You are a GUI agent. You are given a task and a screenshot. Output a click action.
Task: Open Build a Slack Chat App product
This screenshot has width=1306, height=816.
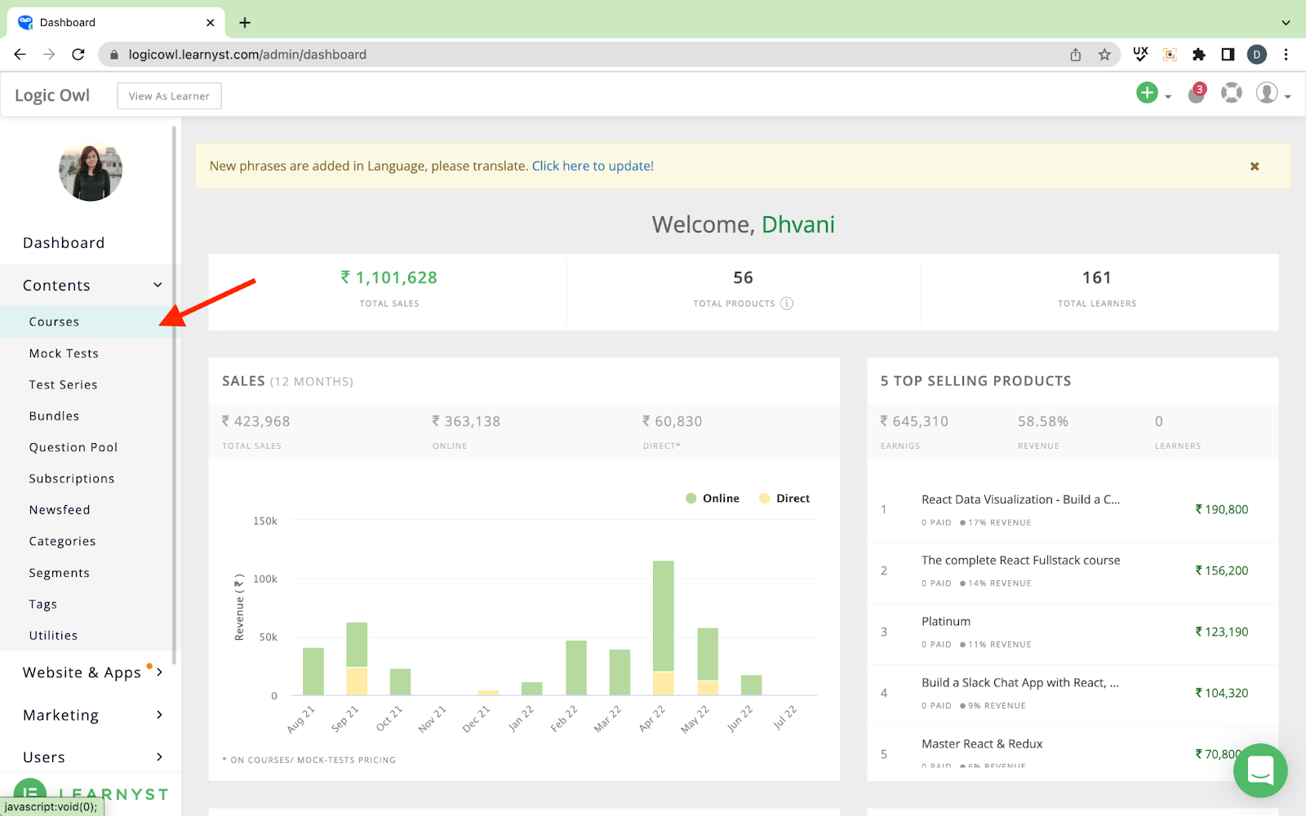[x=1073, y=695]
